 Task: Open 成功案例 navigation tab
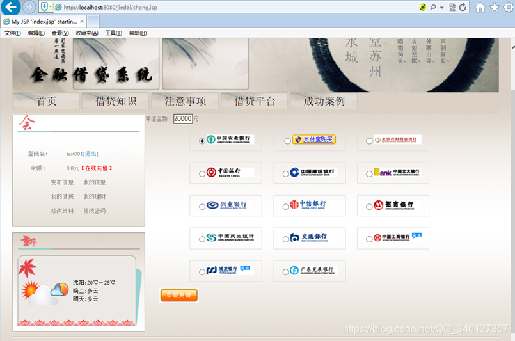pos(324,101)
